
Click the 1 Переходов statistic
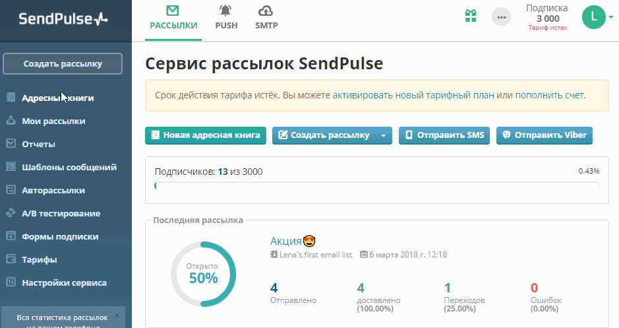(x=464, y=297)
